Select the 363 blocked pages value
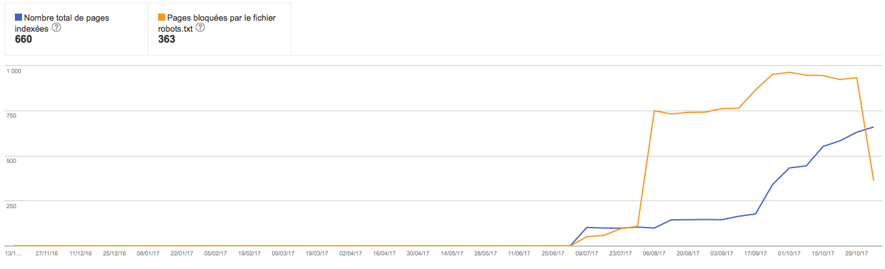The image size is (885, 269). point(167,39)
